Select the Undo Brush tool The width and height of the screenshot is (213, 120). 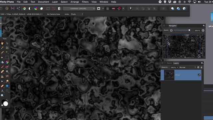click(x=7, y=76)
